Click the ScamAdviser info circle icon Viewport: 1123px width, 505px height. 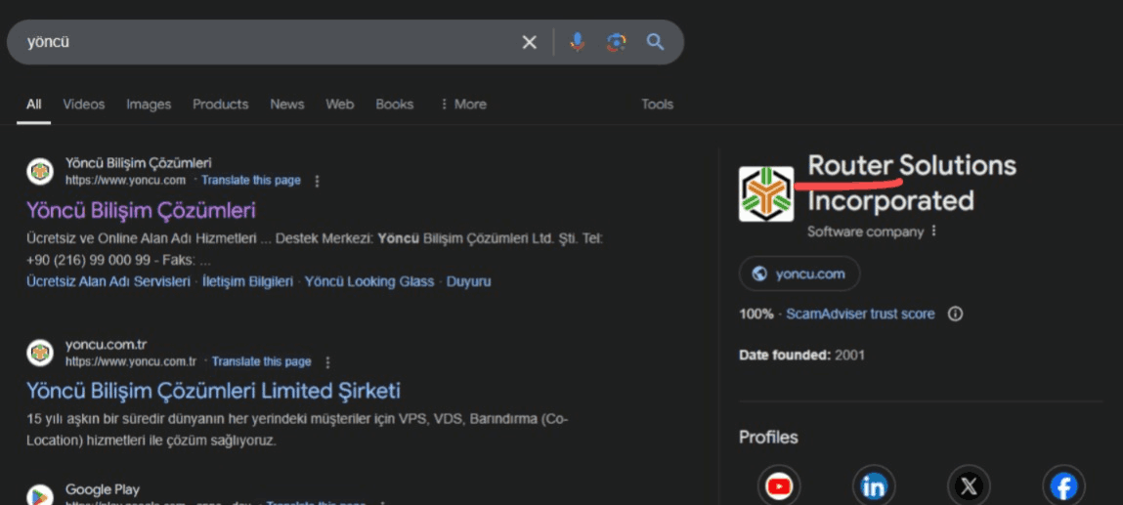956,315
